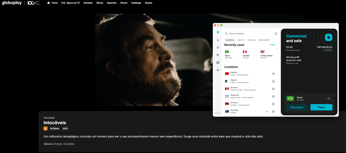Click WireGuard quantum-safe protocol text
Screen dimensions: 346x153
coord(294,58)
